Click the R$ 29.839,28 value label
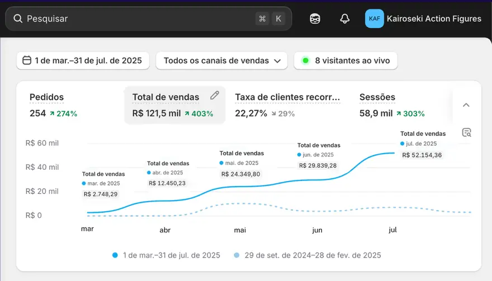 pyautogui.click(x=318, y=165)
